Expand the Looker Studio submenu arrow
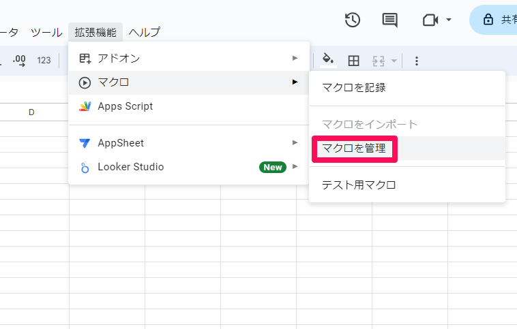 [295, 167]
